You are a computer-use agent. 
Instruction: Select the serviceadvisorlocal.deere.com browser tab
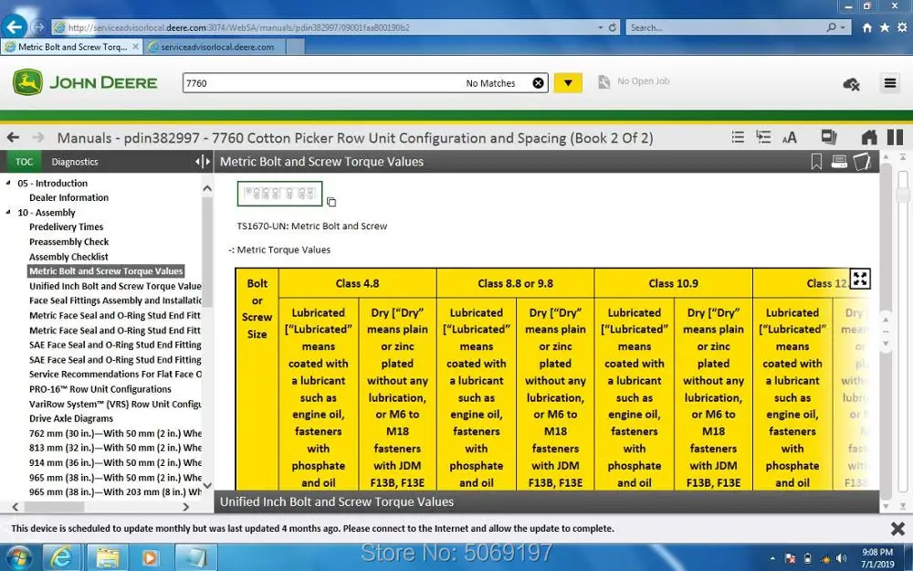coord(216,47)
